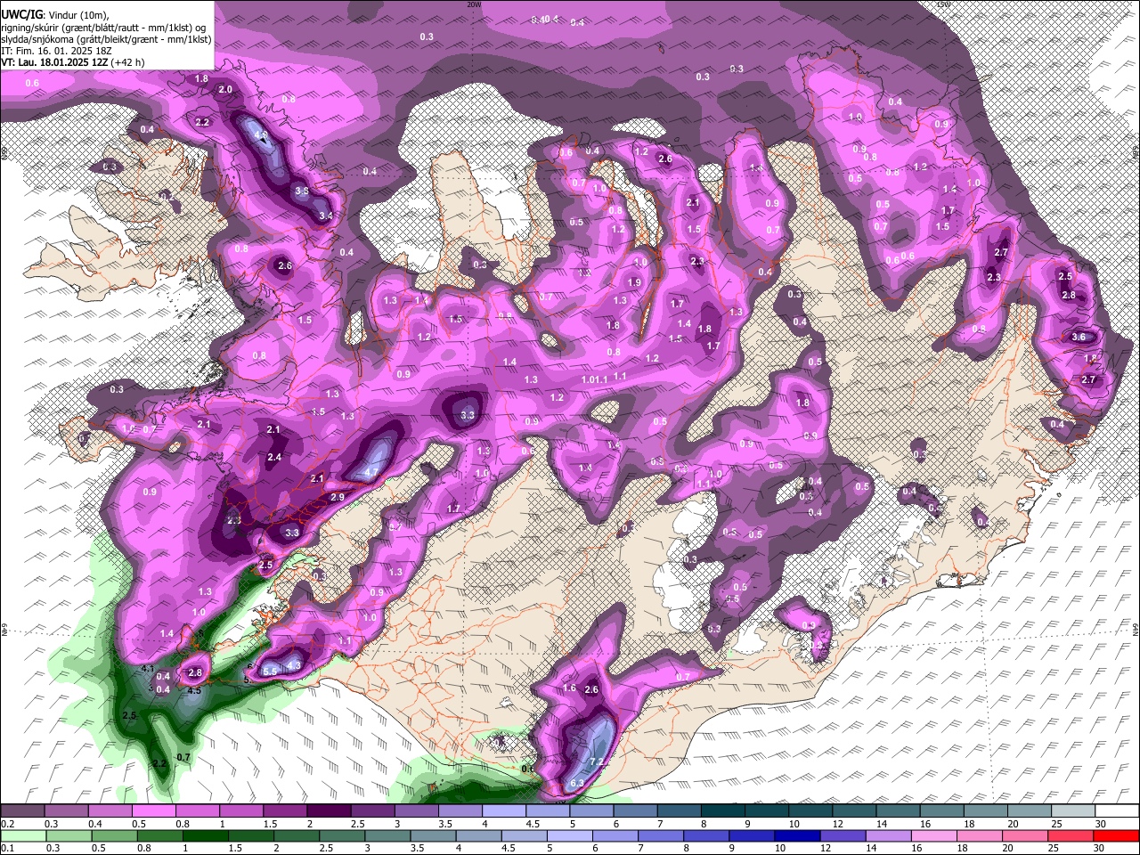Screen dimensions: 1140x855
Task: Click the 3.4 value in the northwest
Action: 326,216
